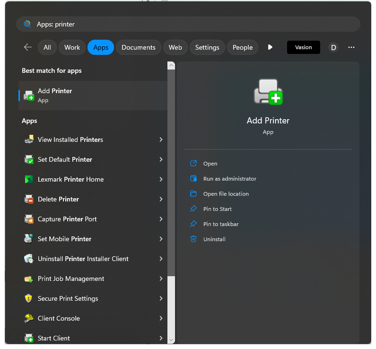Image resolution: width=376 pixels, height=349 pixels.
Task: Open the three-dot options menu
Action: [x=351, y=47]
